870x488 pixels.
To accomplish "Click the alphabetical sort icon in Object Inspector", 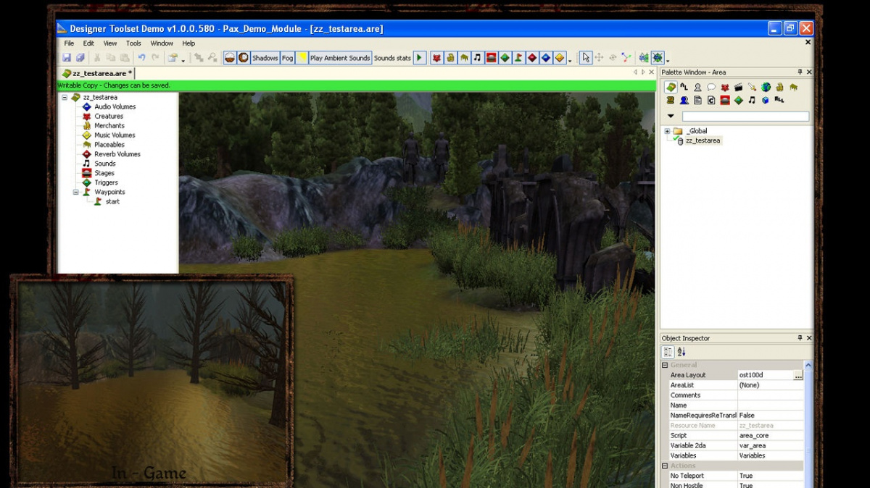I will tap(681, 353).
